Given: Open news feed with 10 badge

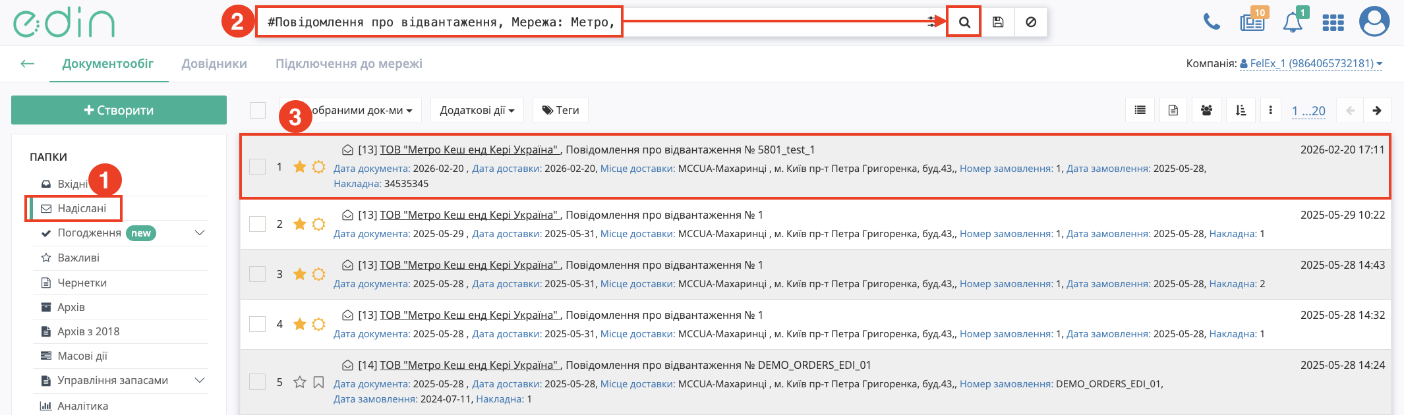Looking at the screenshot, I should pos(1252,22).
